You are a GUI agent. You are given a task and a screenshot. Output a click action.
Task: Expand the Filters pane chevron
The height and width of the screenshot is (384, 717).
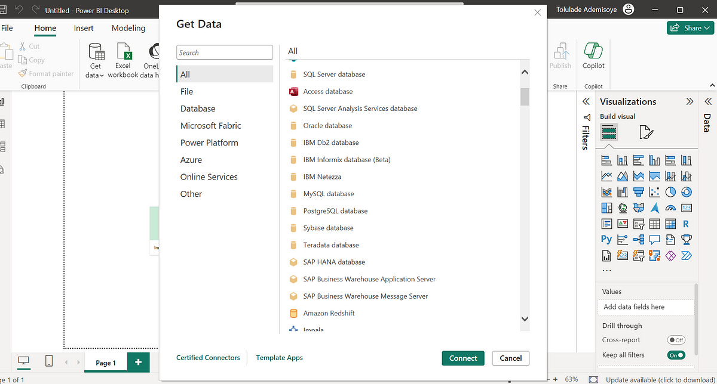[586, 102]
